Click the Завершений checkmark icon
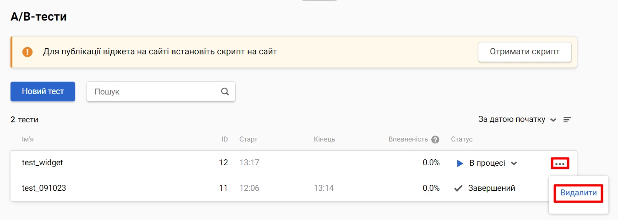The height and width of the screenshot is (220, 618). [458, 188]
